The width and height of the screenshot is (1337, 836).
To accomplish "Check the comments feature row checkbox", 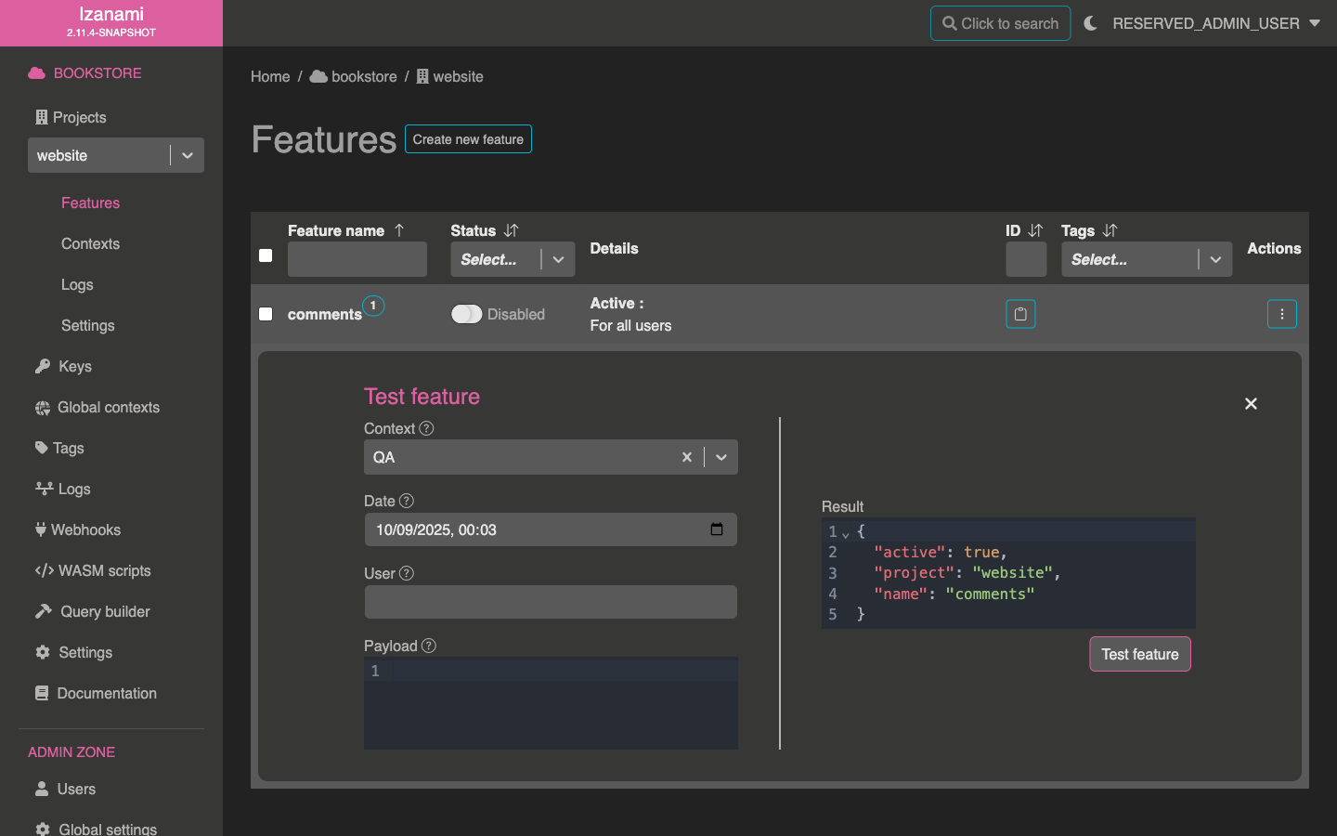I will pos(266,314).
